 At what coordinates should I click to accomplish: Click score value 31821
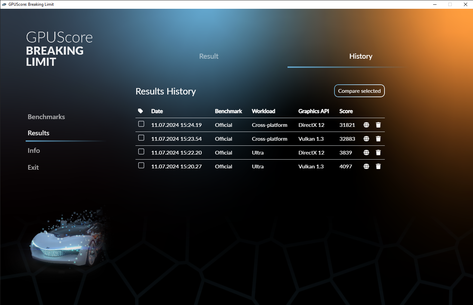[x=347, y=125]
